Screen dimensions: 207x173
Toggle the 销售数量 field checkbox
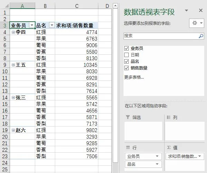pyautogui.click(x=126, y=68)
